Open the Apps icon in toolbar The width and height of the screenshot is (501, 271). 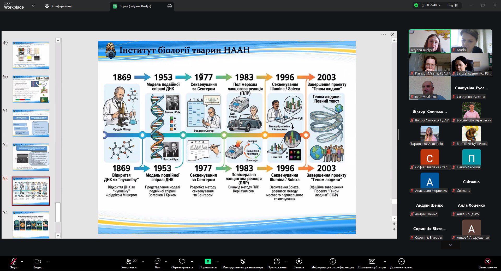point(277,261)
